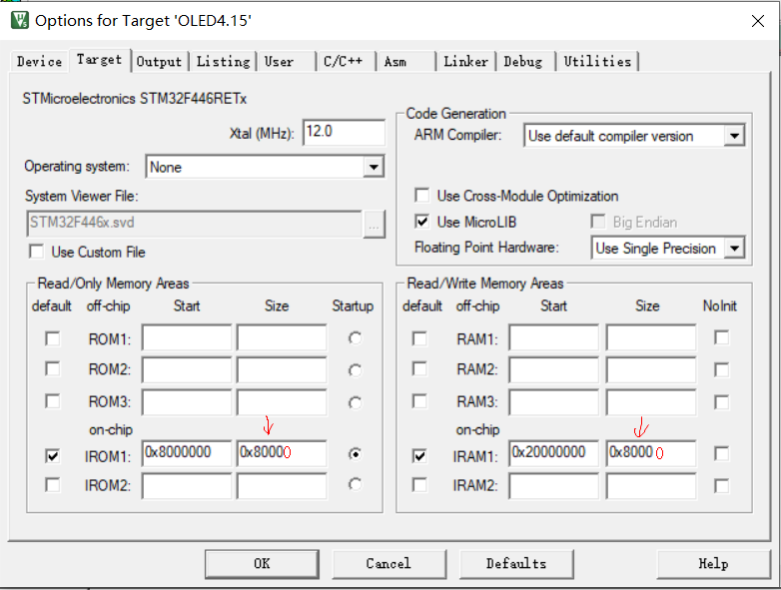Confirm with the OK button
This screenshot has height=590, width=781.
(262, 564)
